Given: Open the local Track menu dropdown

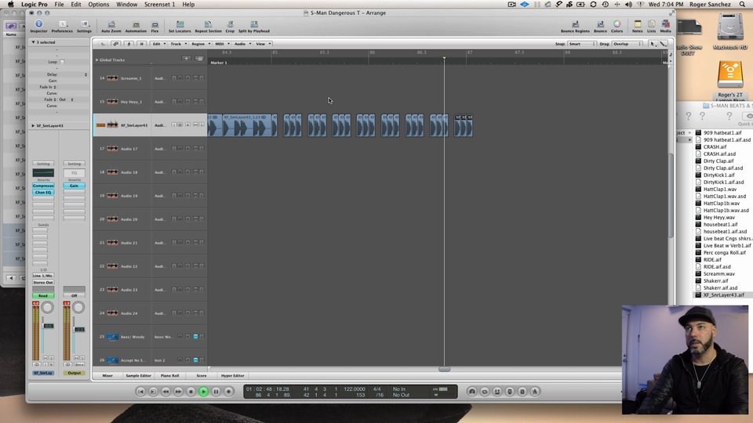Looking at the screenshot, I should (178, 44).
